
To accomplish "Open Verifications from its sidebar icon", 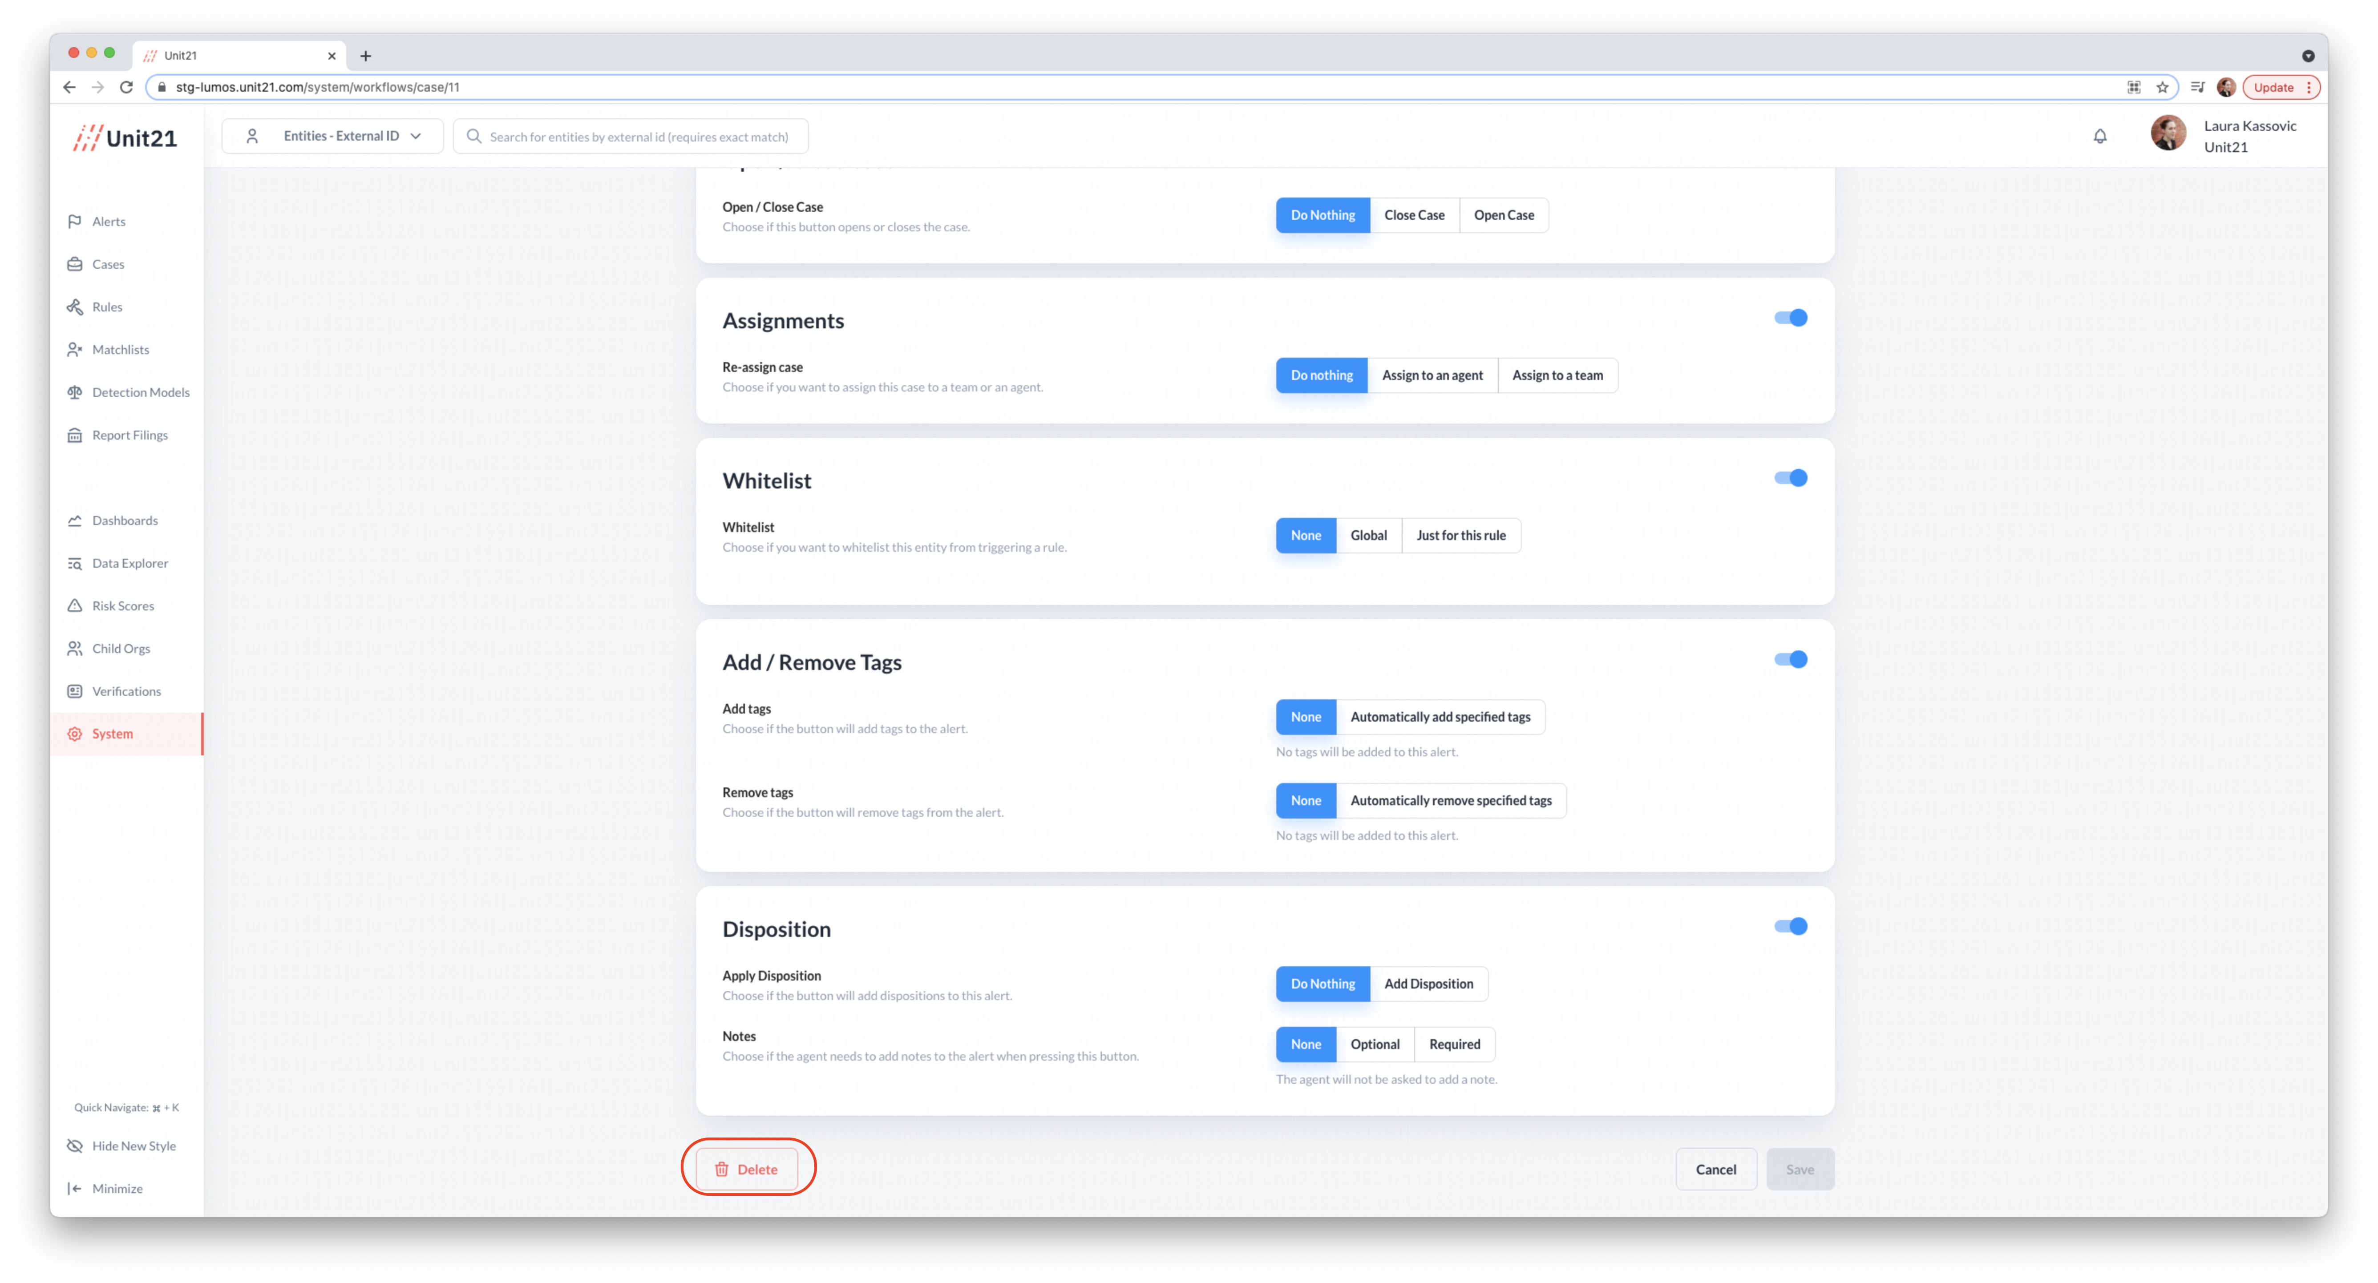I will 75,691.
